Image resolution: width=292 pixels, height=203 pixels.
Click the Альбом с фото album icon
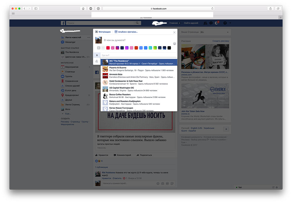point(116,32)
